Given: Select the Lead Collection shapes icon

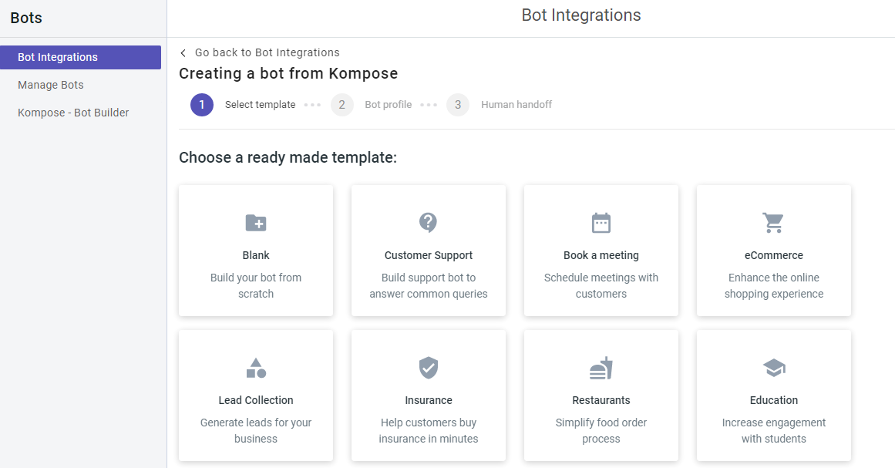Looking at the screenshot, I should 256,368.
